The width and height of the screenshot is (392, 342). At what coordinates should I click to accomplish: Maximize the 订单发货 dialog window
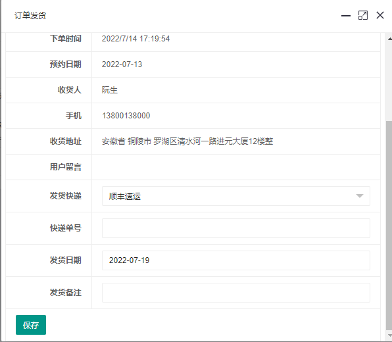click(x=363, y=16)
